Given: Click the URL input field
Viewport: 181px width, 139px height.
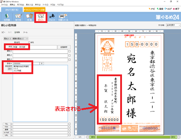Looking at the screenshot, I should [40, 135].
